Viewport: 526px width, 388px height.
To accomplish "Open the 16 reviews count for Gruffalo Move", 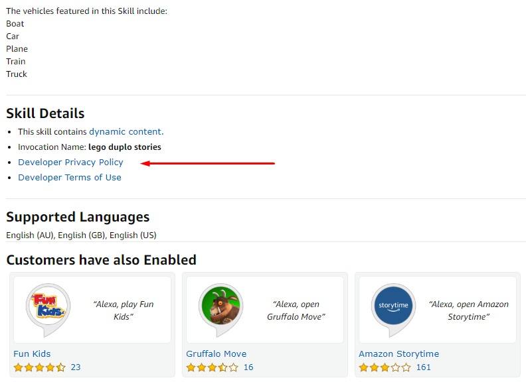I will tap(248, 367).
